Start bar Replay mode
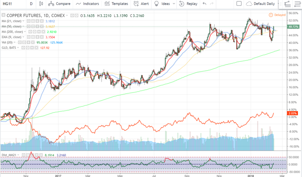The image size is (302, 177). pyautogui.click(x=188, y=4)
